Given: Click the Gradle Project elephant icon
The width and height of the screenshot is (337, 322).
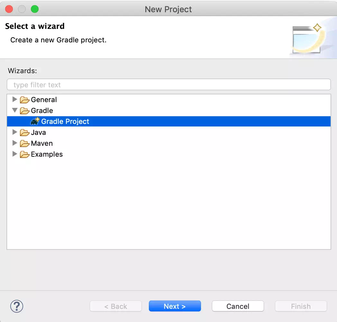Looking at the screenshot, I should pyautogui.click(x=35, y=121).
